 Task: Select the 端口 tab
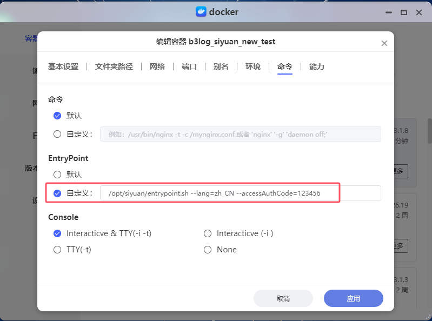coord(189,66)
